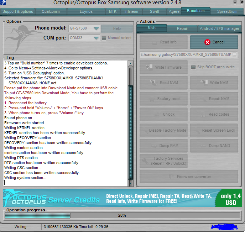Click Disable Factory Mode button
Screen dimensions: 245x232
163,130
